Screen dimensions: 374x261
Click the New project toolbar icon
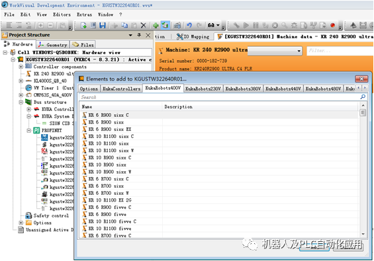click(83, 25)
